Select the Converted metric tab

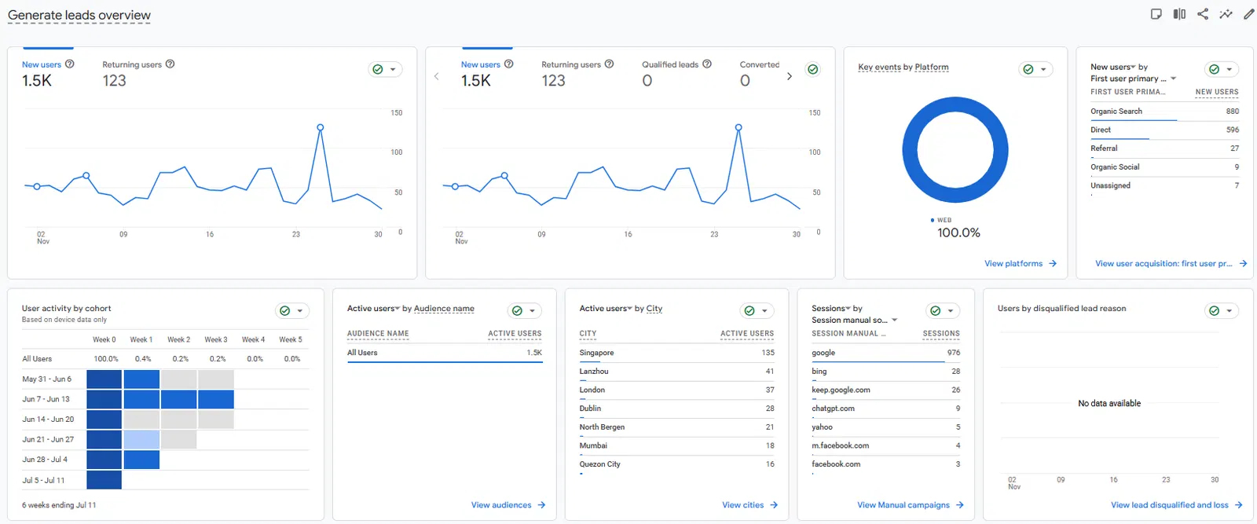(760, 73)
